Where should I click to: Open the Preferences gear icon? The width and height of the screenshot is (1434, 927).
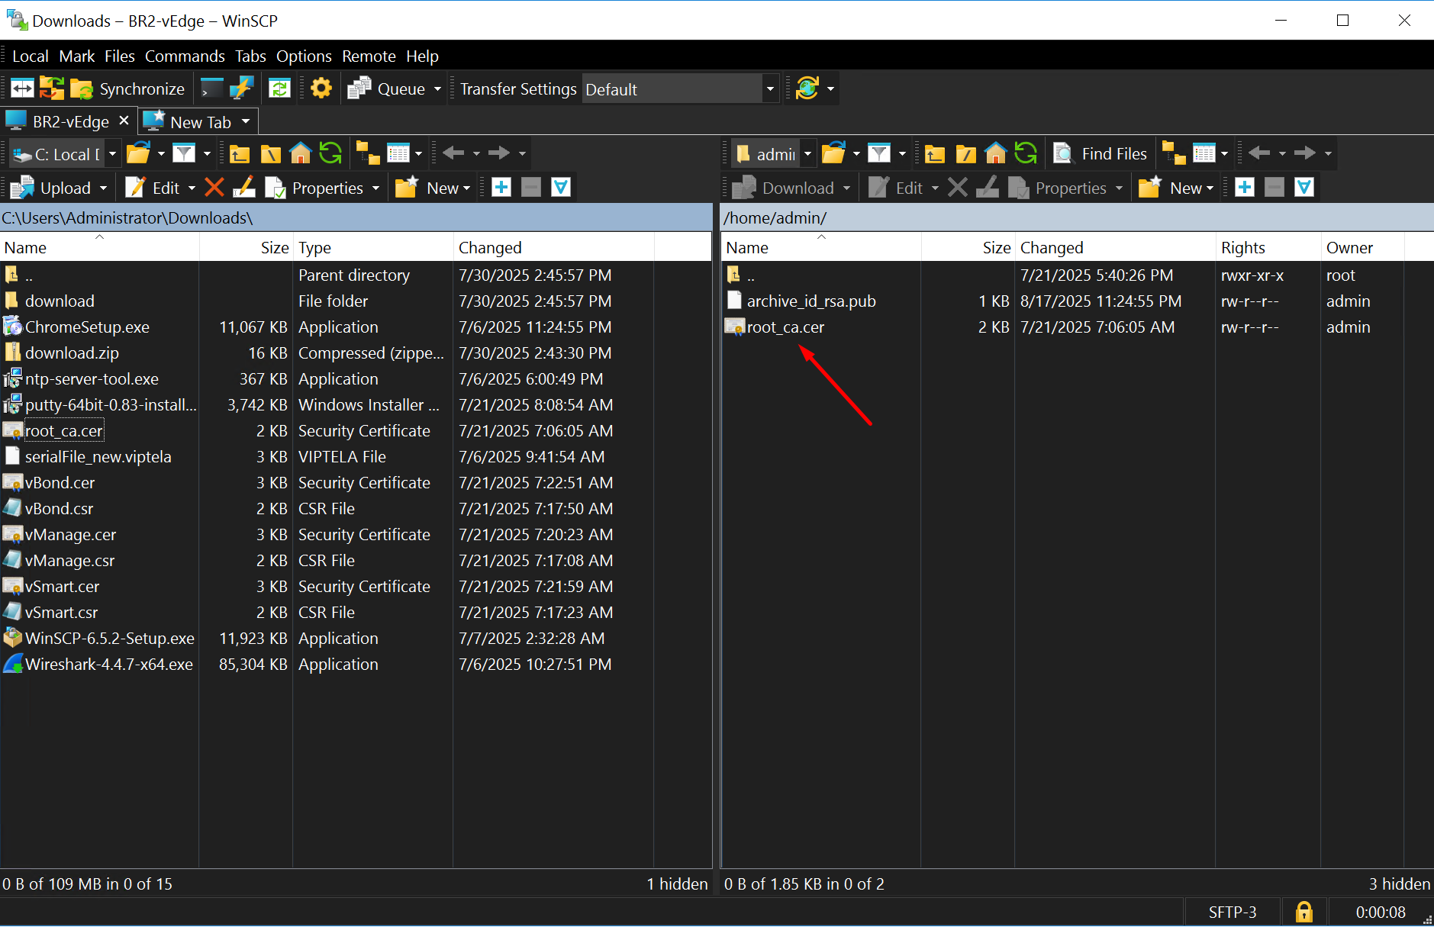click(x=321, y=89)
